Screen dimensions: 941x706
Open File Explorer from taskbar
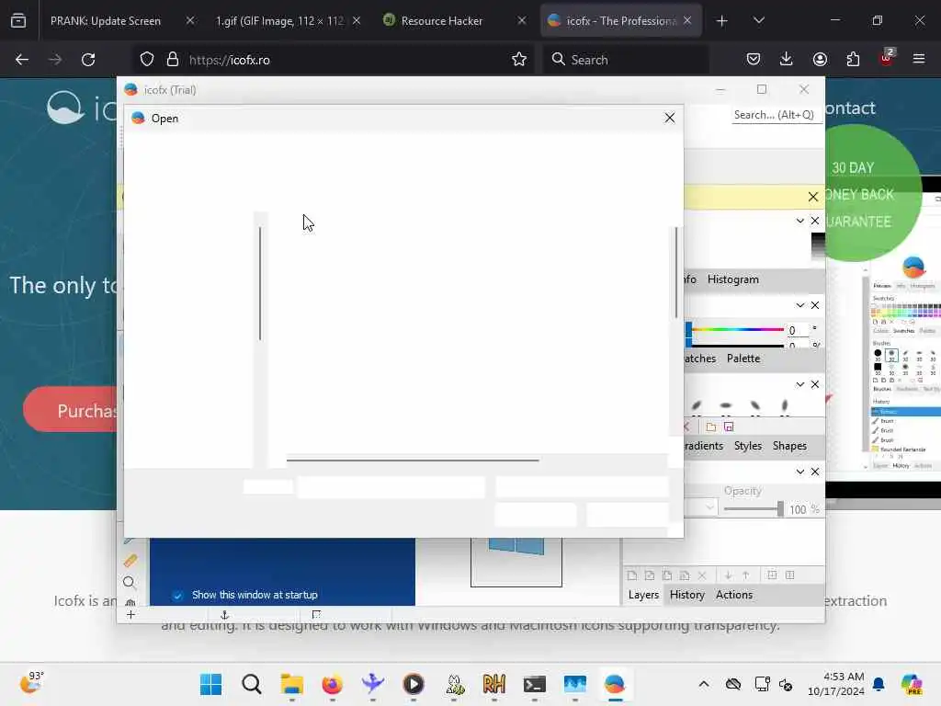291,684
